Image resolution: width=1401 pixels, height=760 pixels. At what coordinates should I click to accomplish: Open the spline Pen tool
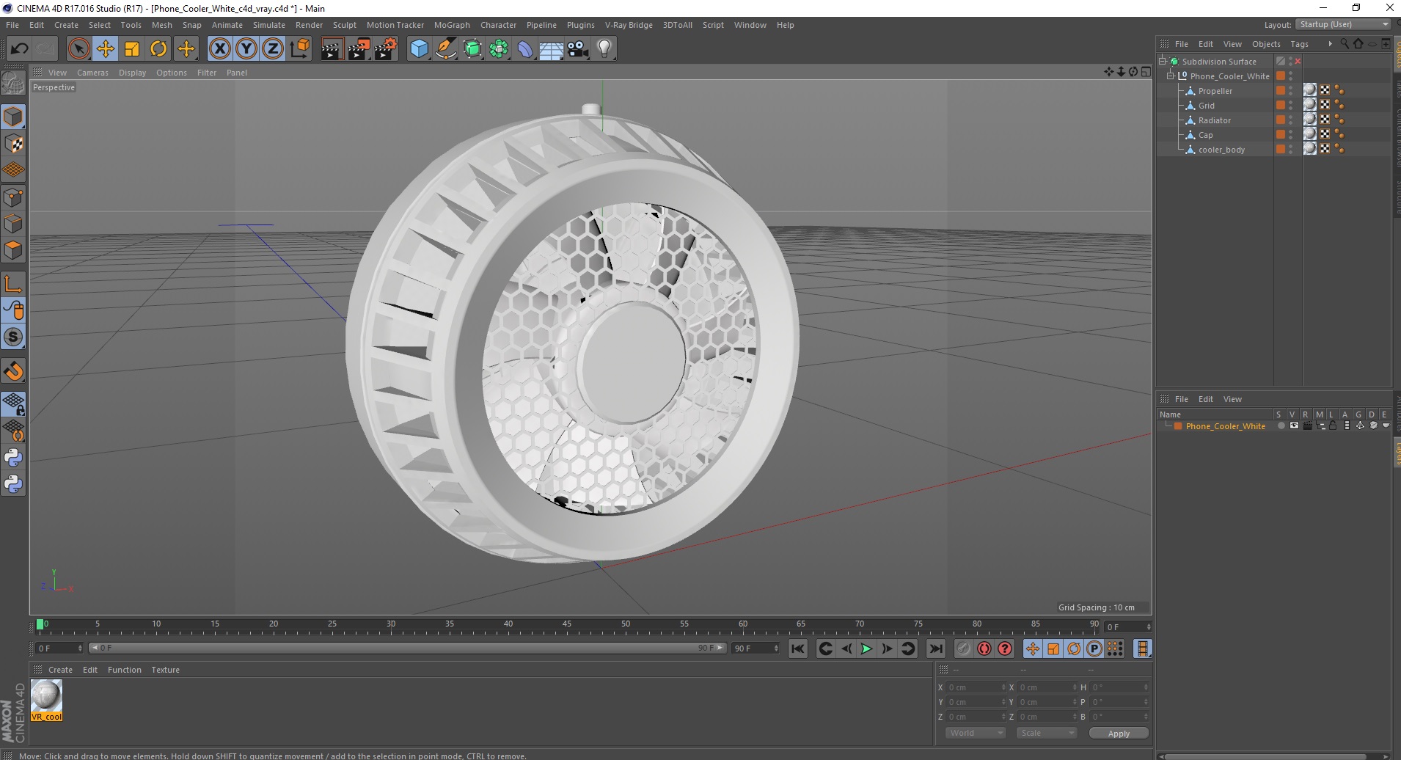(x=446, y=49)
